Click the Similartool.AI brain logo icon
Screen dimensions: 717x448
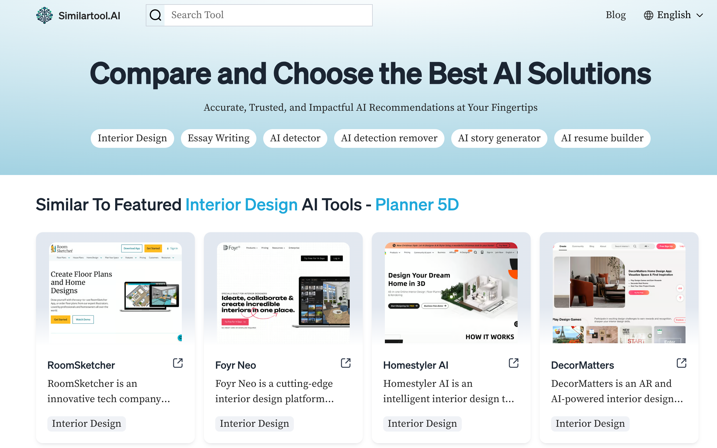coord(44,15)
